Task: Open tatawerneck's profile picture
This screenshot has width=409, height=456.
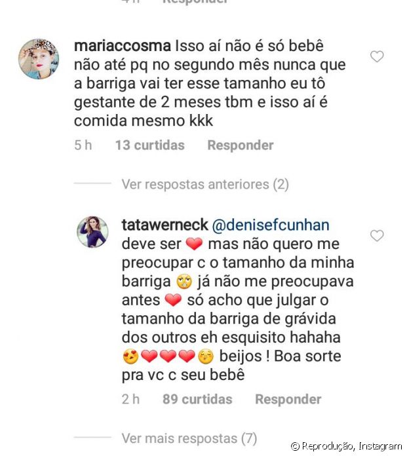Action: (92, 233)
